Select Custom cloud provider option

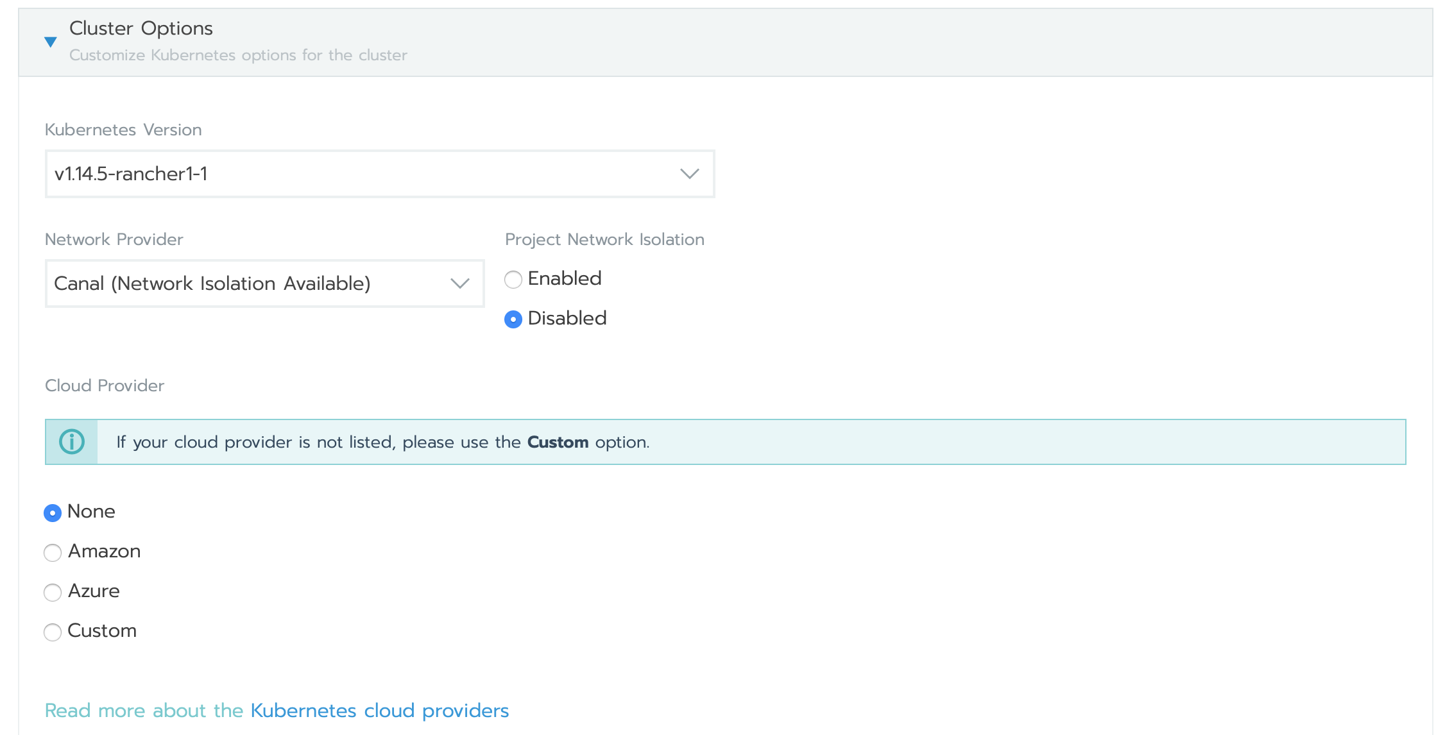pos(53,632)
